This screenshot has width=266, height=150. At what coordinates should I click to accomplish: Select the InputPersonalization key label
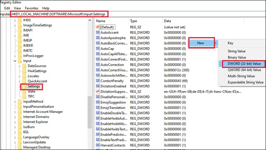coord(39,106)
